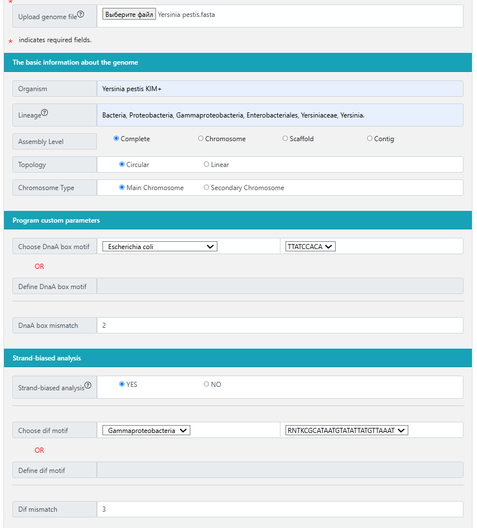Open the TTATCCACA motif dropdown
This screenshot has height=528, width=477.
tap(310, 246)
